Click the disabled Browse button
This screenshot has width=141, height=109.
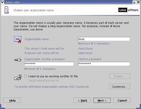tap(120, 76)
